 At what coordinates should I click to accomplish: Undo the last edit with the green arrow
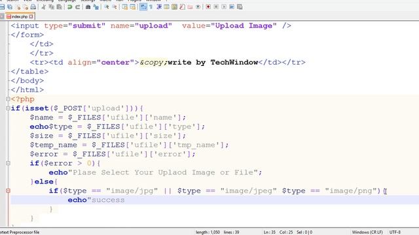tap(70, 7)
